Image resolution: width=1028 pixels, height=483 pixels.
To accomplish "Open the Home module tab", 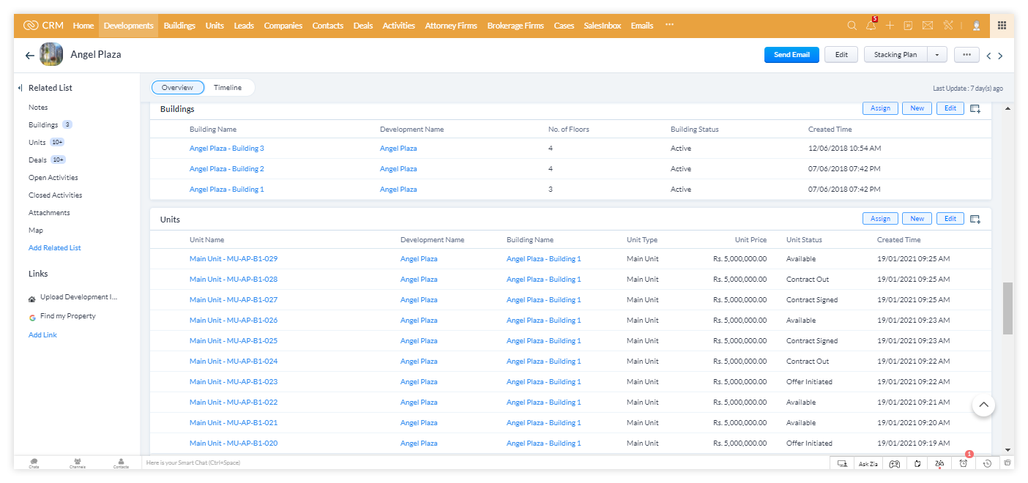I will click(x=83, y=26).
